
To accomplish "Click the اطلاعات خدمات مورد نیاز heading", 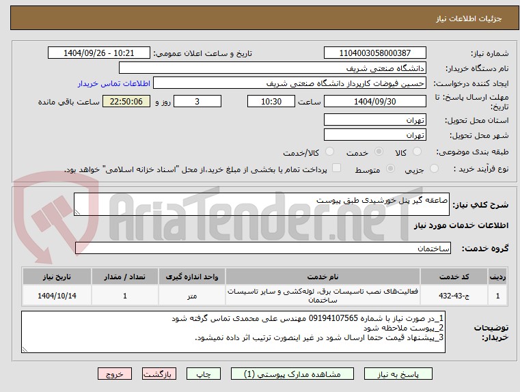I will (461, 225).
